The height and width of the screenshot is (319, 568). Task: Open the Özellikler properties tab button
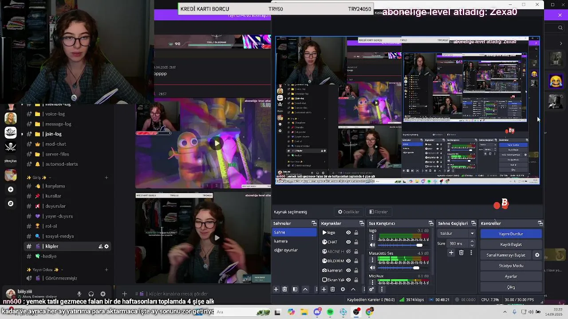pos(349,212)
